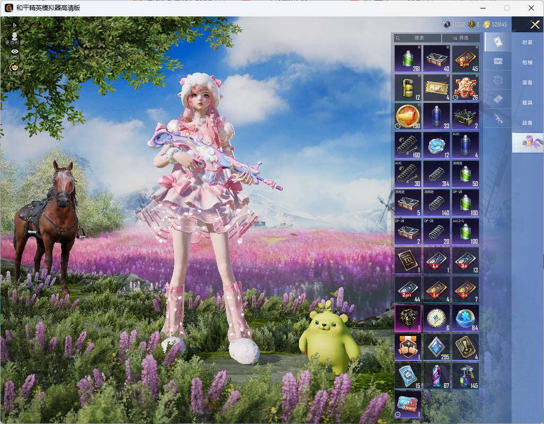Screen dimensions: 544x424
Task: Close the inventory with the X
Action: pyautogui.click(x=534, y=24)
